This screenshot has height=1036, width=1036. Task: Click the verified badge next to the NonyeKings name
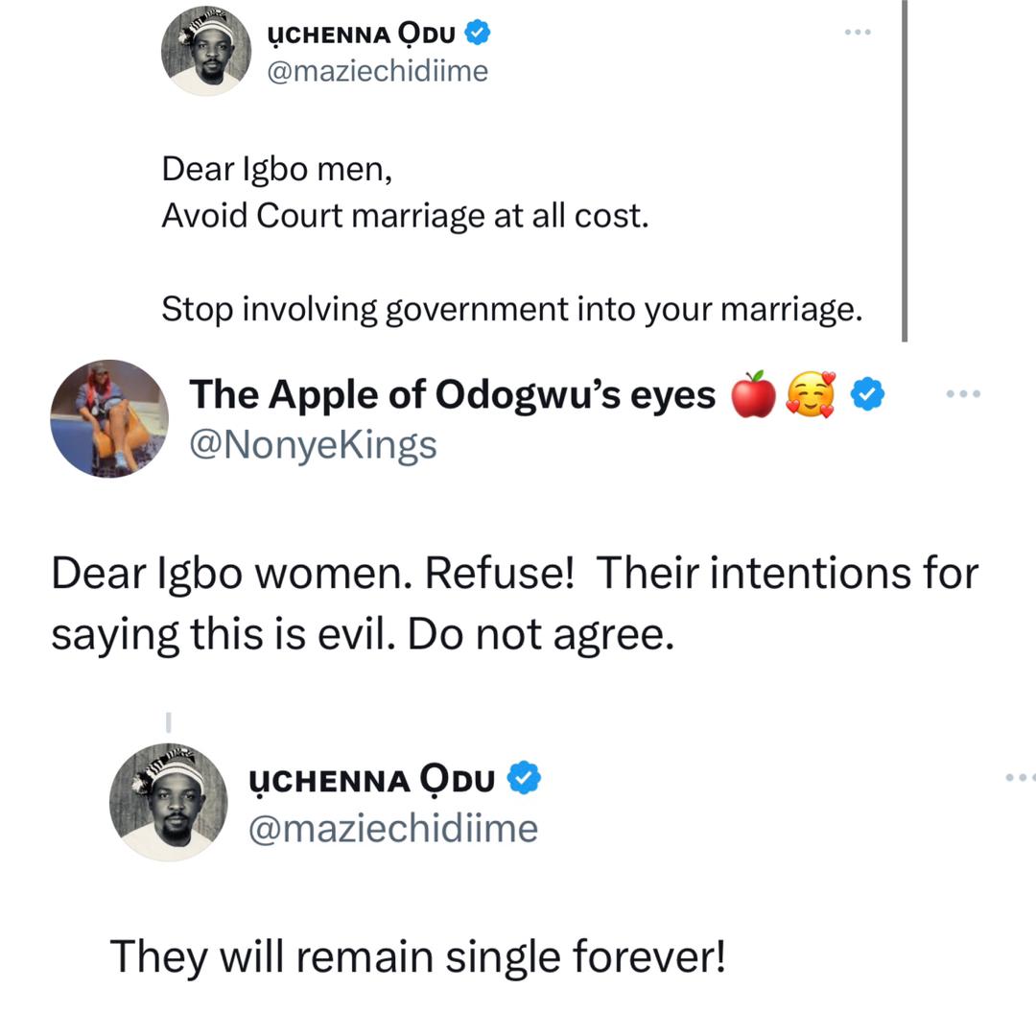(869, 394)
